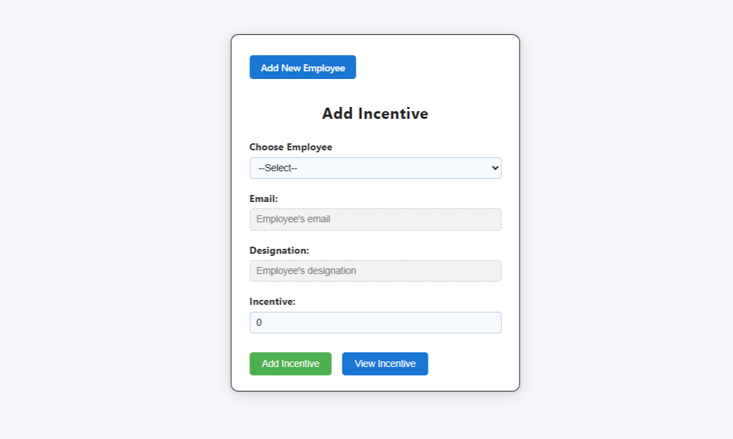This screenshot has height=439, width=733.
Task: Click the bottom border of the form card
Action: click(375, 389)
